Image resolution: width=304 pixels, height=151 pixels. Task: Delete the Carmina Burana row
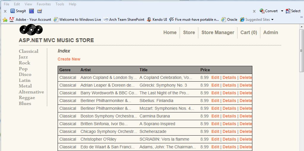[x=246, y=116]
